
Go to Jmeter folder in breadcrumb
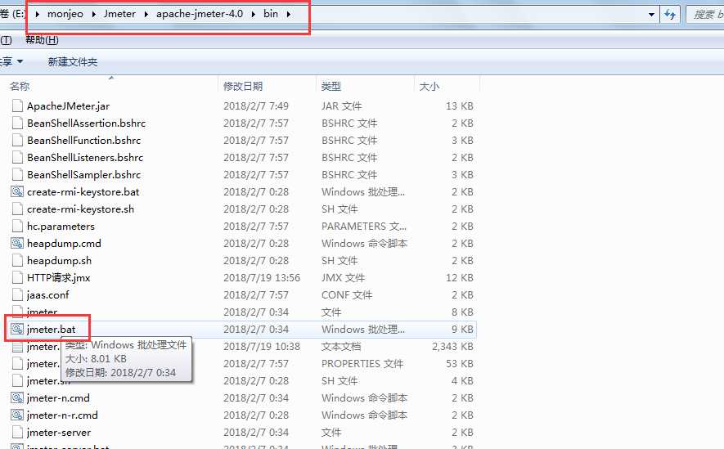(x=119, y=14)
